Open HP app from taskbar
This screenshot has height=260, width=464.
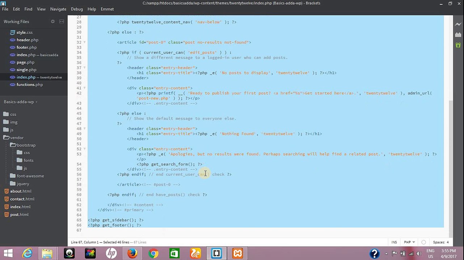111,253
